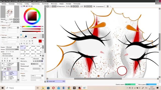161x90 pixels.
Task: Open the Файл menu
Action: pos(4,4)
